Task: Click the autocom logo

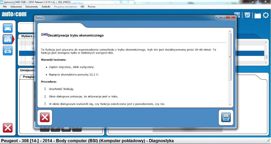Action: (14, 14)
